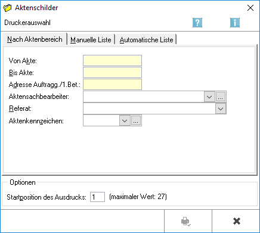Click the ellipsis button next to Aktensachbearbeiter

[221, 97]
